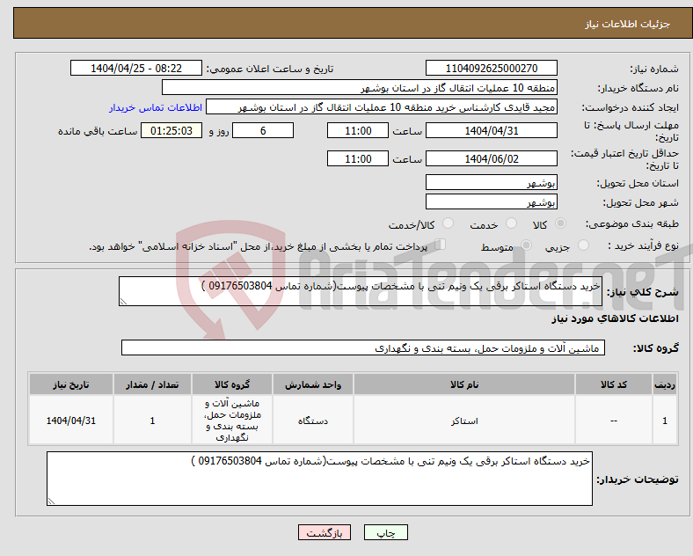The image size is (693, 556).
Task: Click the table date cell 1404/04/31
Action: click(x=71, y=420)
